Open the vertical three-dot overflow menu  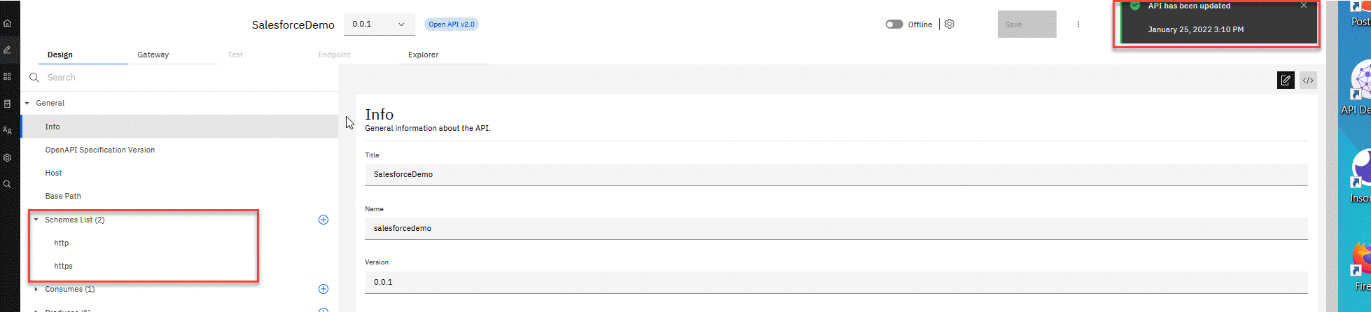pyautogui.click(x=1078, y=24)
